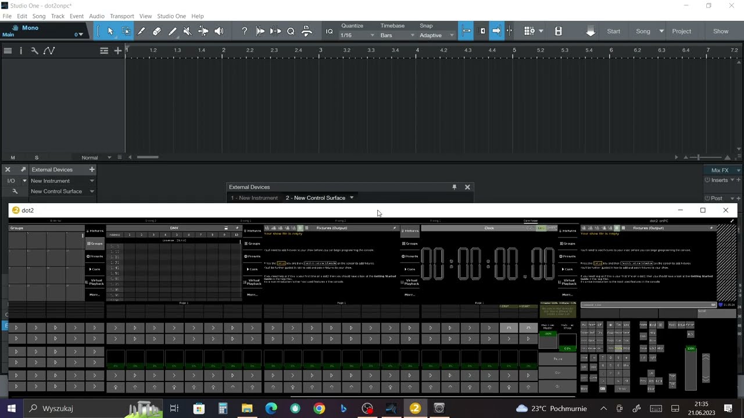Toggle global Mute M button

[13, 157]
